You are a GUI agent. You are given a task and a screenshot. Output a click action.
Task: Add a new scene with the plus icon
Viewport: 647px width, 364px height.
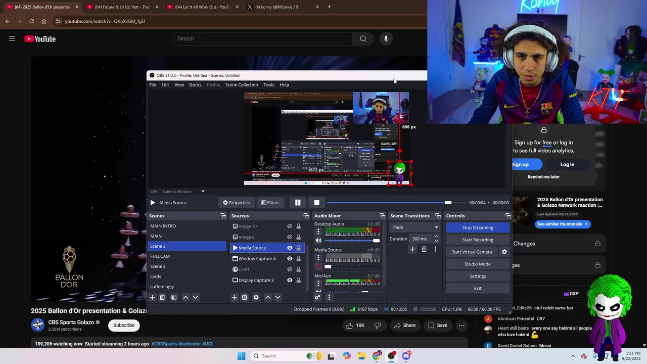152,297
